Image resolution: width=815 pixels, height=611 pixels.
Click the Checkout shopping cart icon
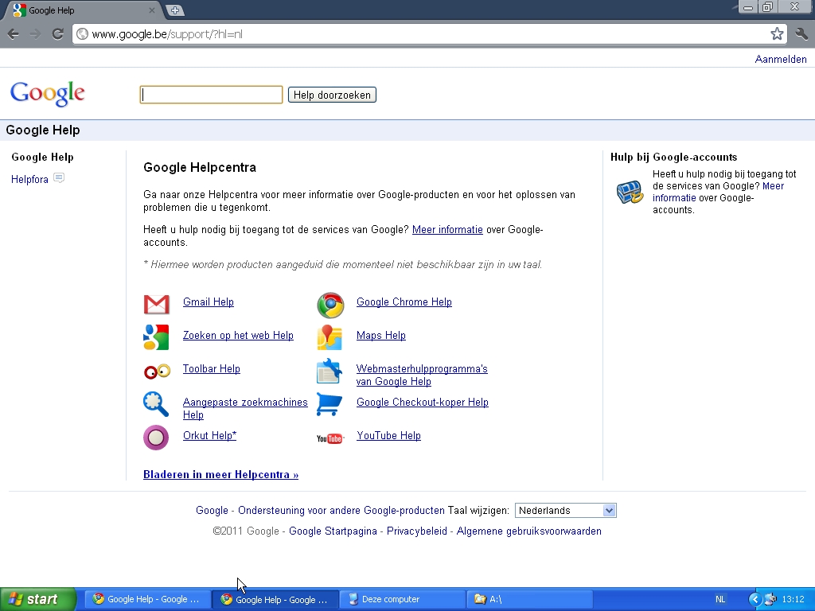tap(330, 404)
